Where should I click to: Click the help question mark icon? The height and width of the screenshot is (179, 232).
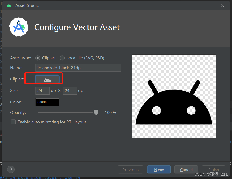click(11, 169)
